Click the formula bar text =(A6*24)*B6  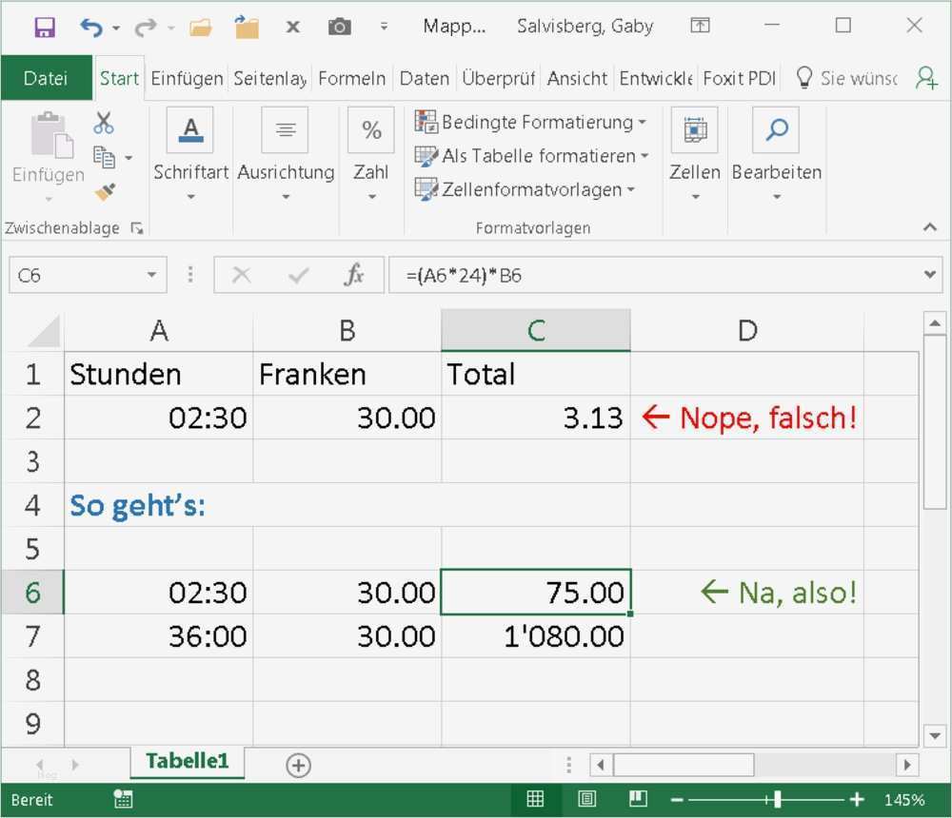(x=464, y=276)
